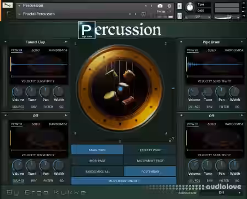Select previous sample for Tunnel Clap slot

(x=5, y=42)
